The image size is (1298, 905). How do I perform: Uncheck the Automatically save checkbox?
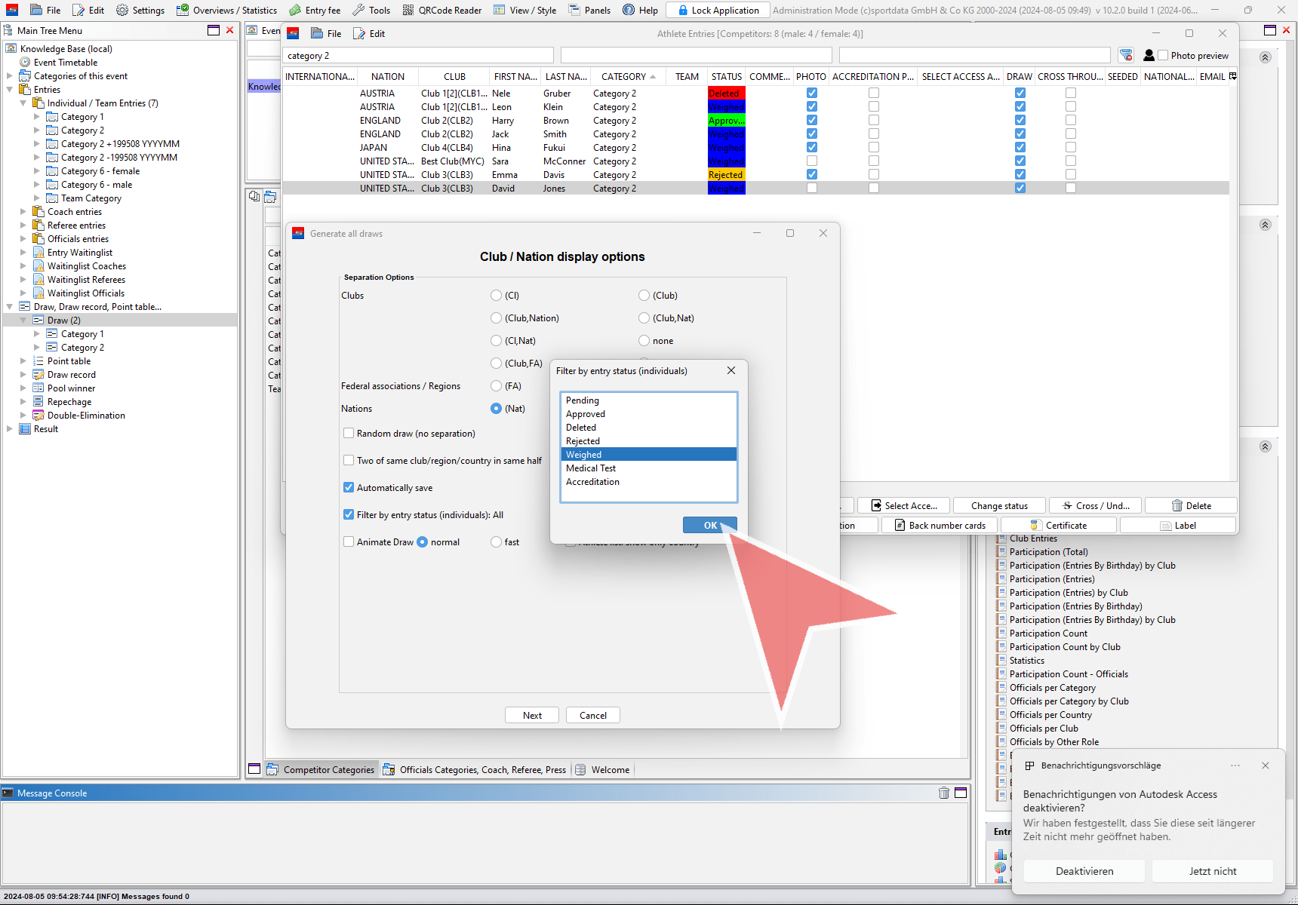pos(349,487)
